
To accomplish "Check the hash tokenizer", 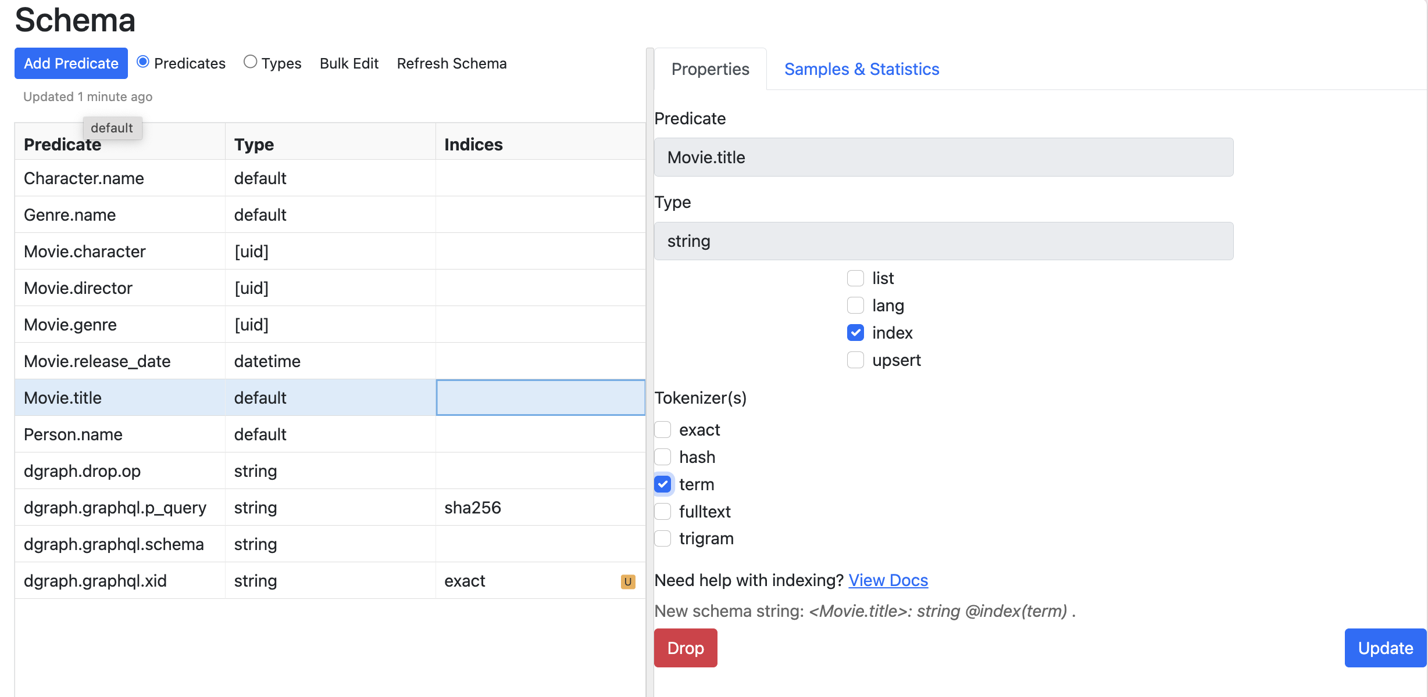I will 662,457.
